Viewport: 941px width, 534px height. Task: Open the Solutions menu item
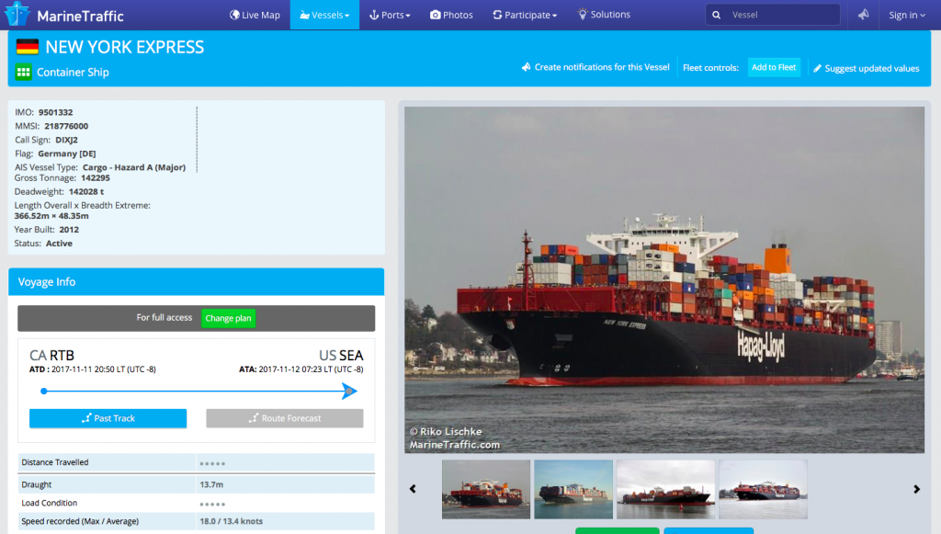coord(604,15)
